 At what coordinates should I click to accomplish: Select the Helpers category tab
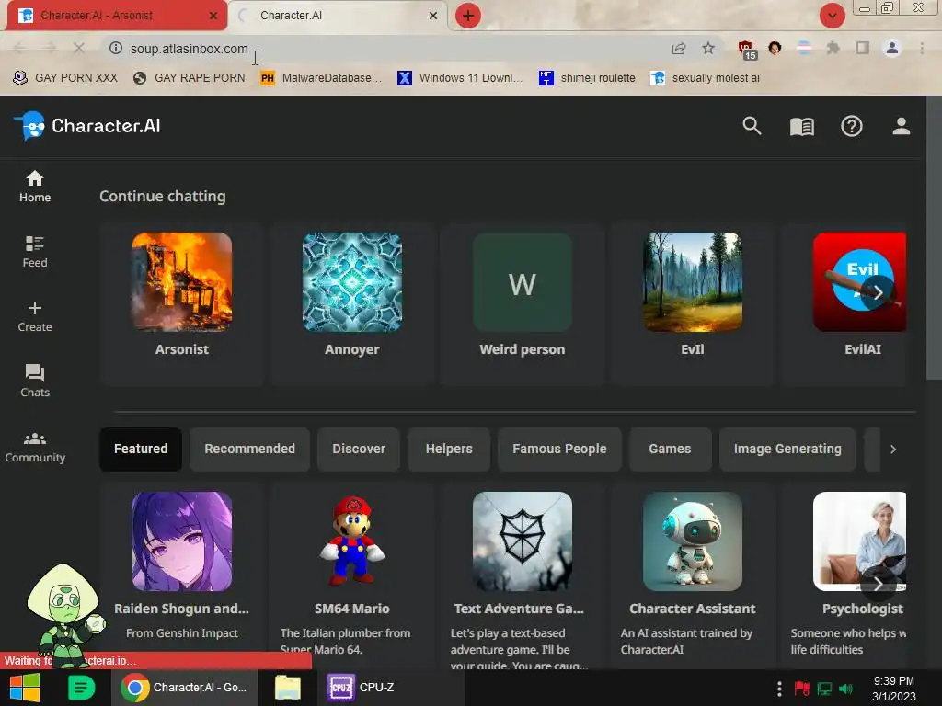(449, 449)
